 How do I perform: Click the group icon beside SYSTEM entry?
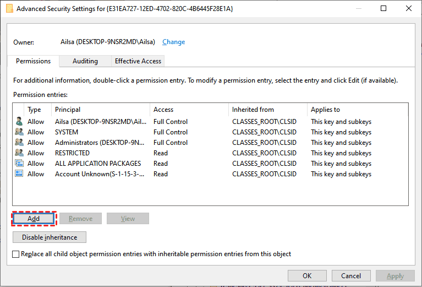(19, 132)
